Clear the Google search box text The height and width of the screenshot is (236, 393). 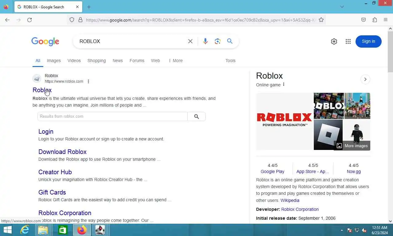coord(190,41)
